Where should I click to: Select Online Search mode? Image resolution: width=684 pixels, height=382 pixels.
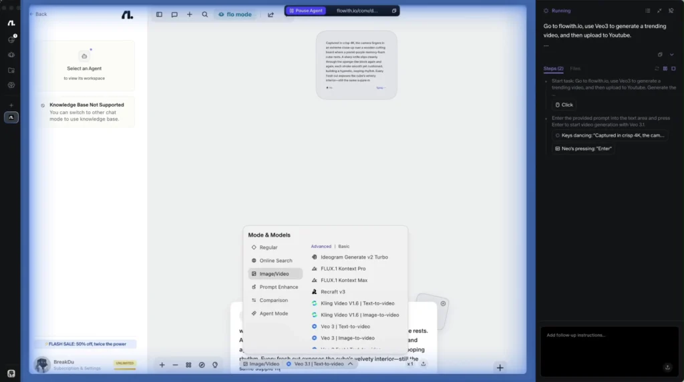coord(275,261)
